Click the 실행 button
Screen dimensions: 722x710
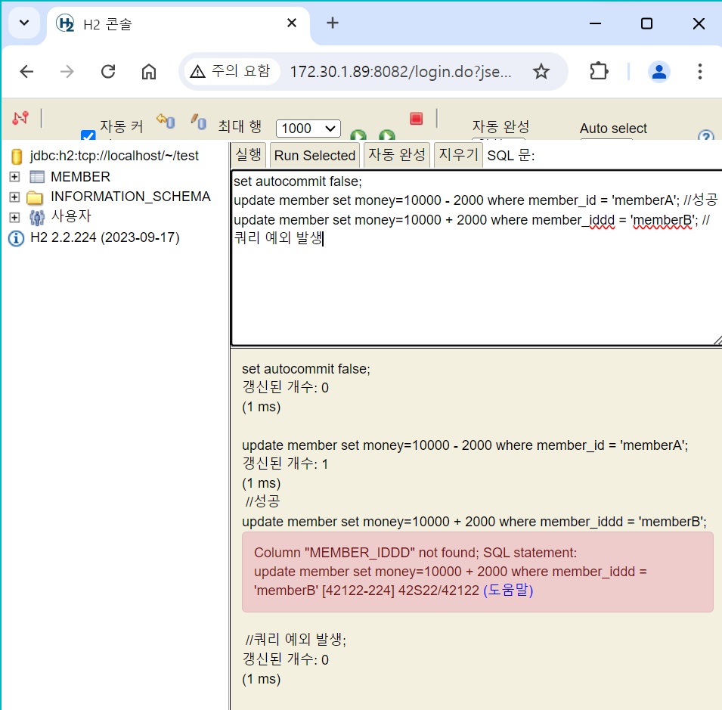tap(249, 155)
